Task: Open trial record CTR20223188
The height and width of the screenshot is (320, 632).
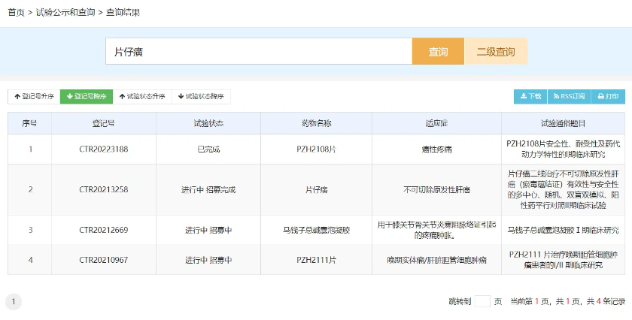Action: [x=104, y=149]
